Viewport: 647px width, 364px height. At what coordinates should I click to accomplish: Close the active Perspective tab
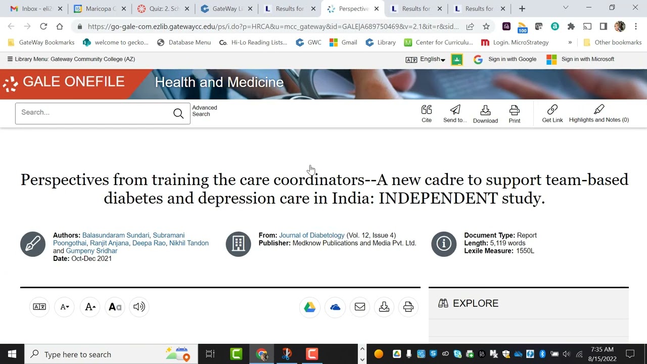pyautogui.click(x=376, y=9)
